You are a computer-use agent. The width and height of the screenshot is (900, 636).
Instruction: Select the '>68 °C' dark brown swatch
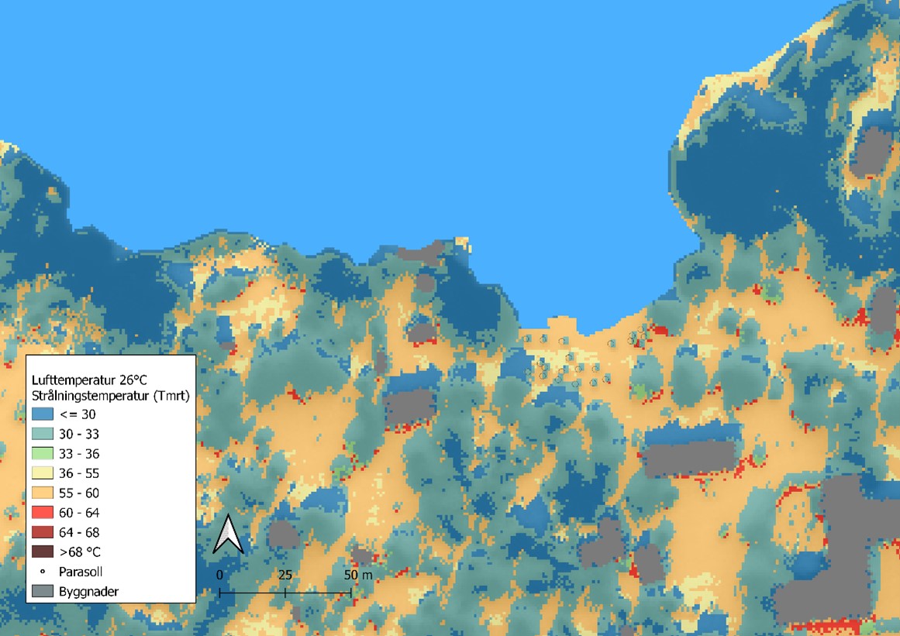click(43, 552)
